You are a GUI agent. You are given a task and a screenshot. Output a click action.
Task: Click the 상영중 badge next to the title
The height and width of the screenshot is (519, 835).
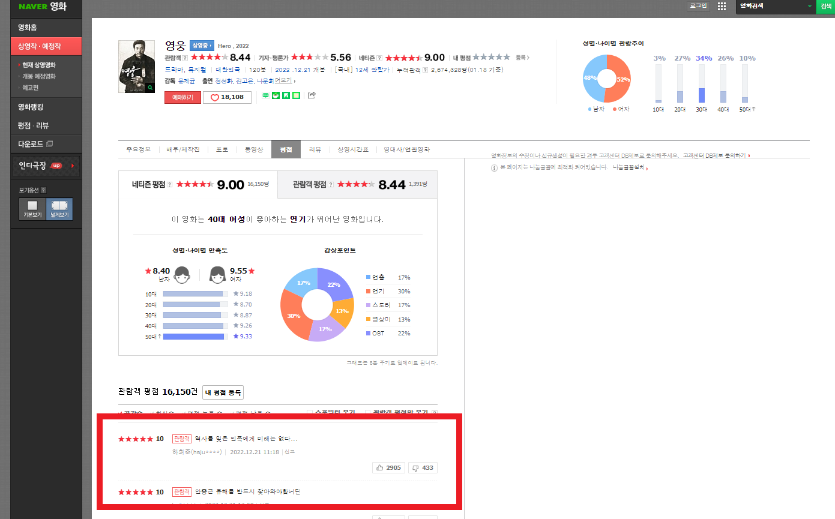pyautogui.click(x=202, y=46)
